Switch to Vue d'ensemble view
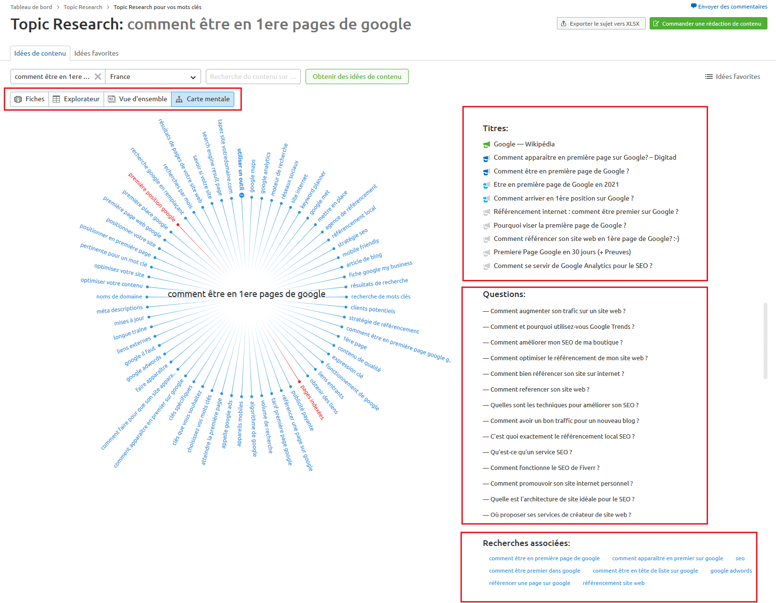The image size is (776, 603). tap(137, 99)
